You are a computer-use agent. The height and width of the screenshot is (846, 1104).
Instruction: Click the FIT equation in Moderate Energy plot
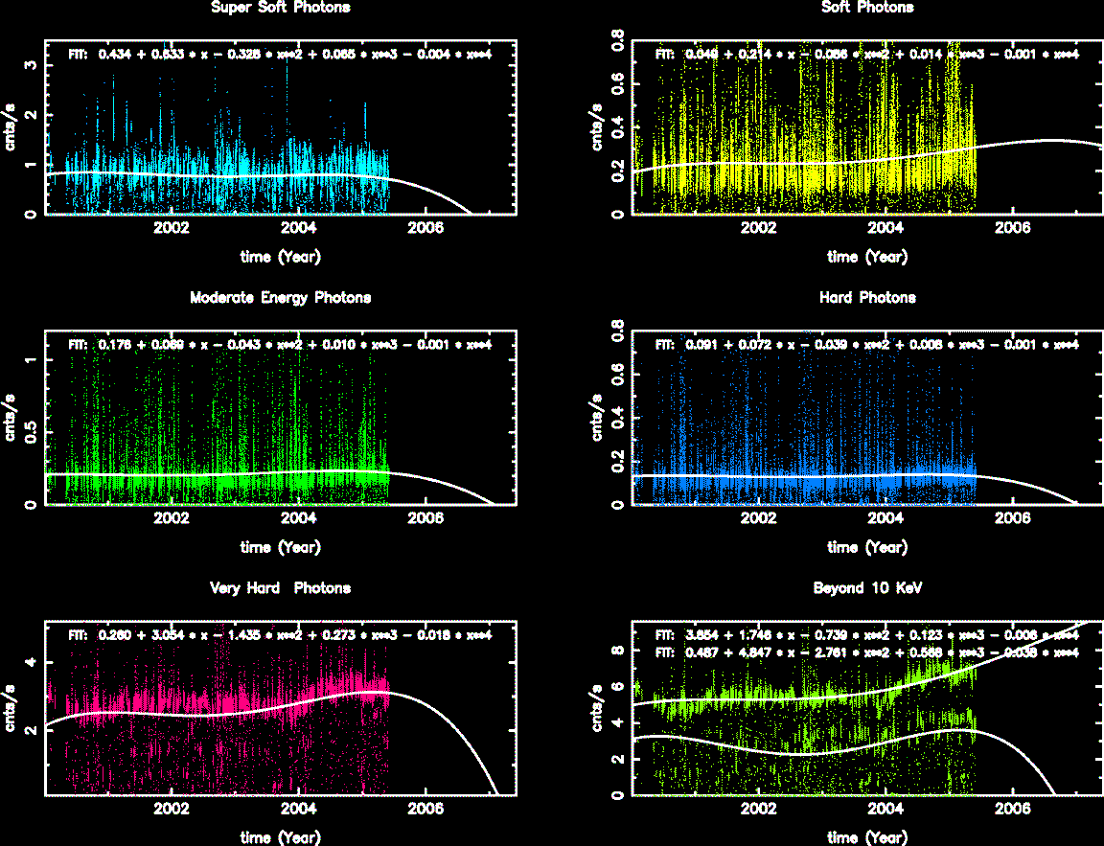click(280, 345)
